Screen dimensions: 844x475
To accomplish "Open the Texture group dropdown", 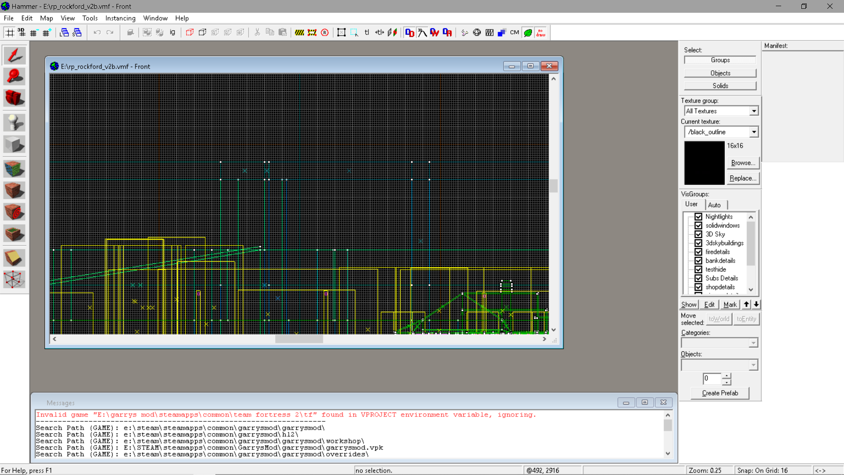I will click(x=754, y=111).
